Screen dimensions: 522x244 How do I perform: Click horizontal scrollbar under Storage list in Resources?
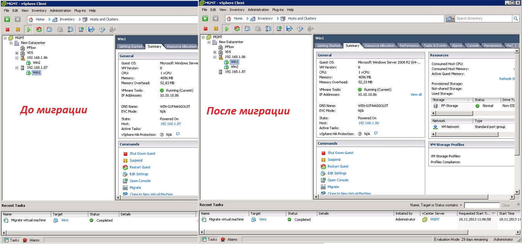pos(473,113)
